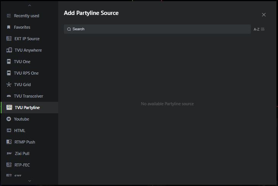Open the Recently used category
Viewport: 278px width, 186px height.
(x=29, y=16)
